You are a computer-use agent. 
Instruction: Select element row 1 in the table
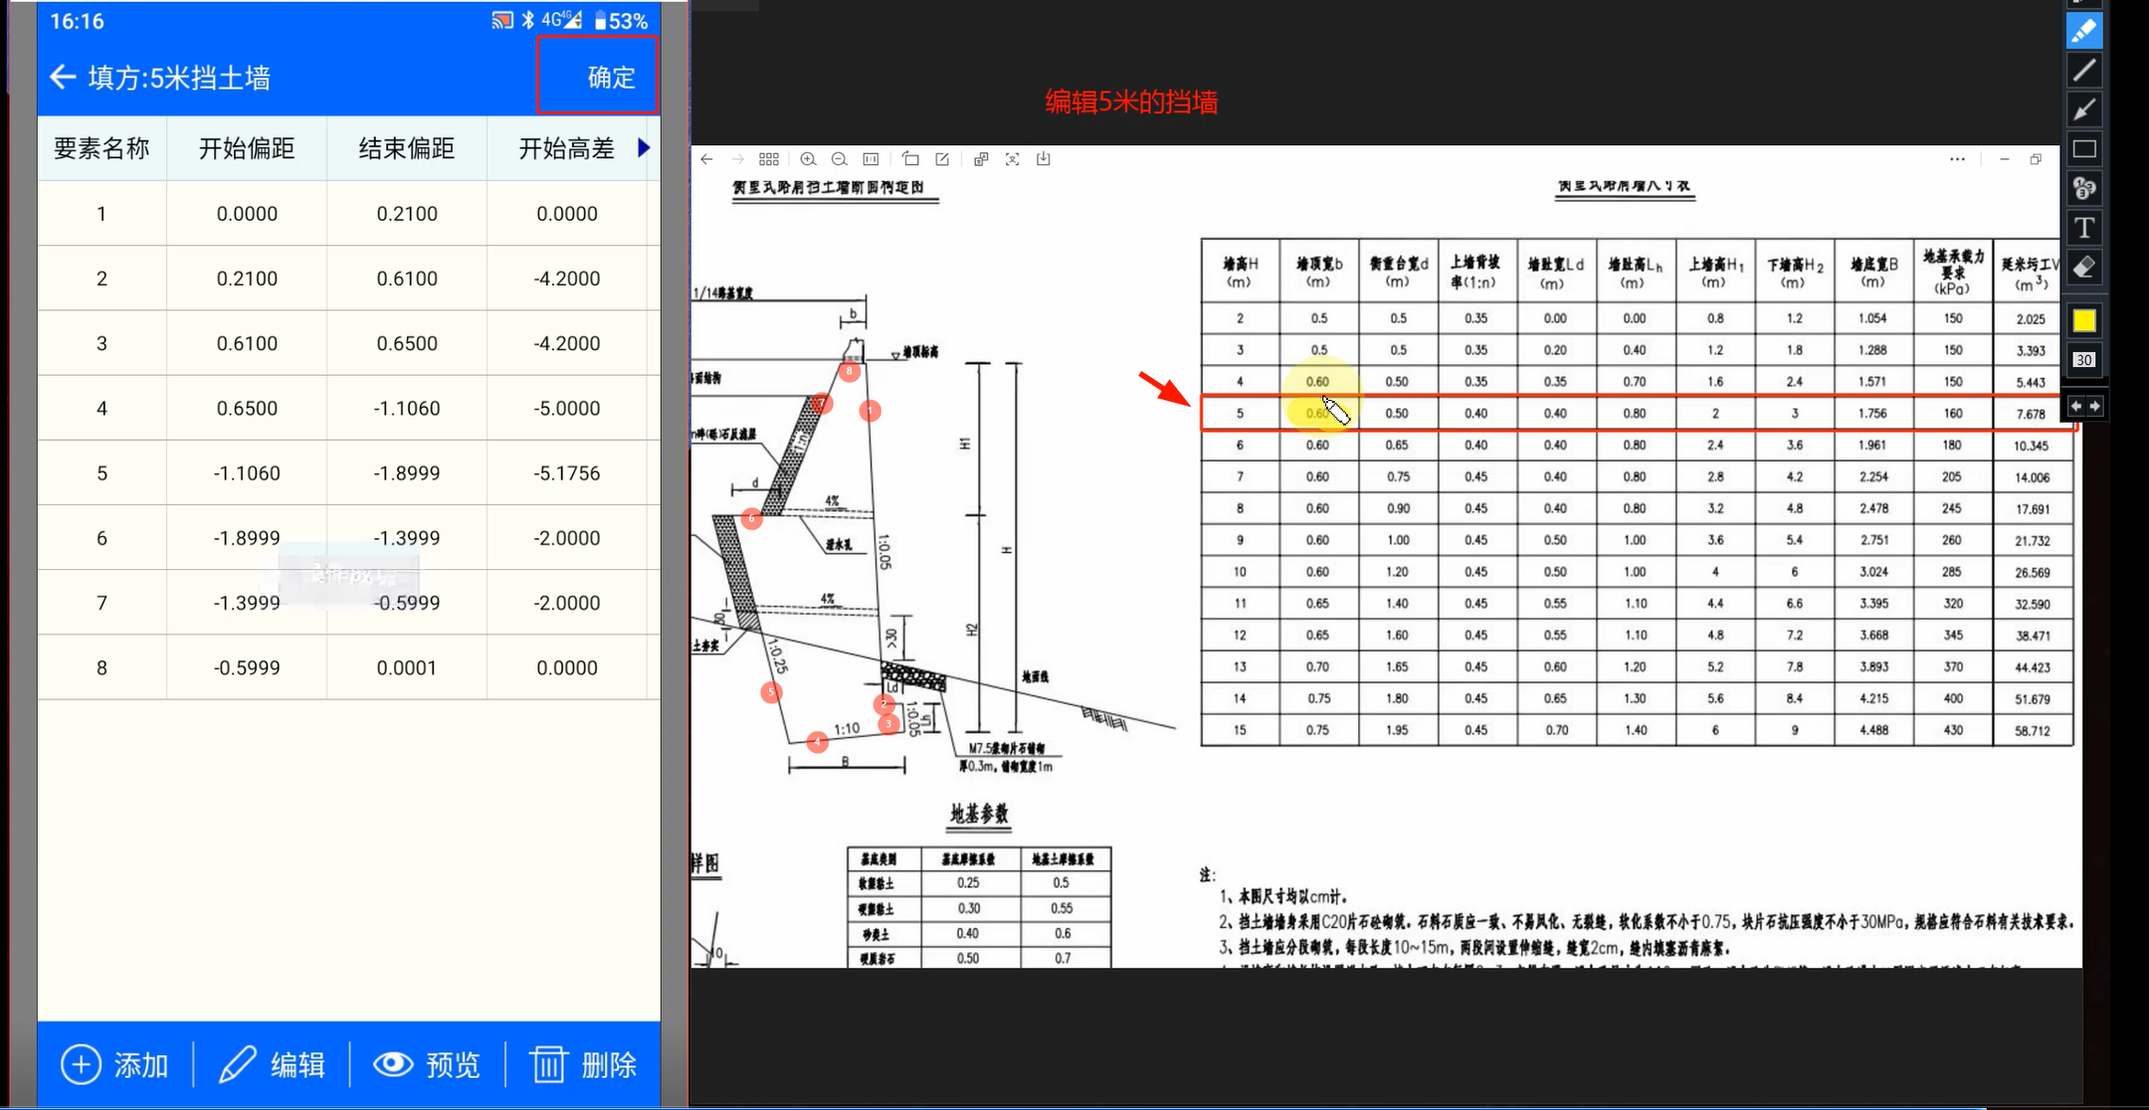pos(349,214)
